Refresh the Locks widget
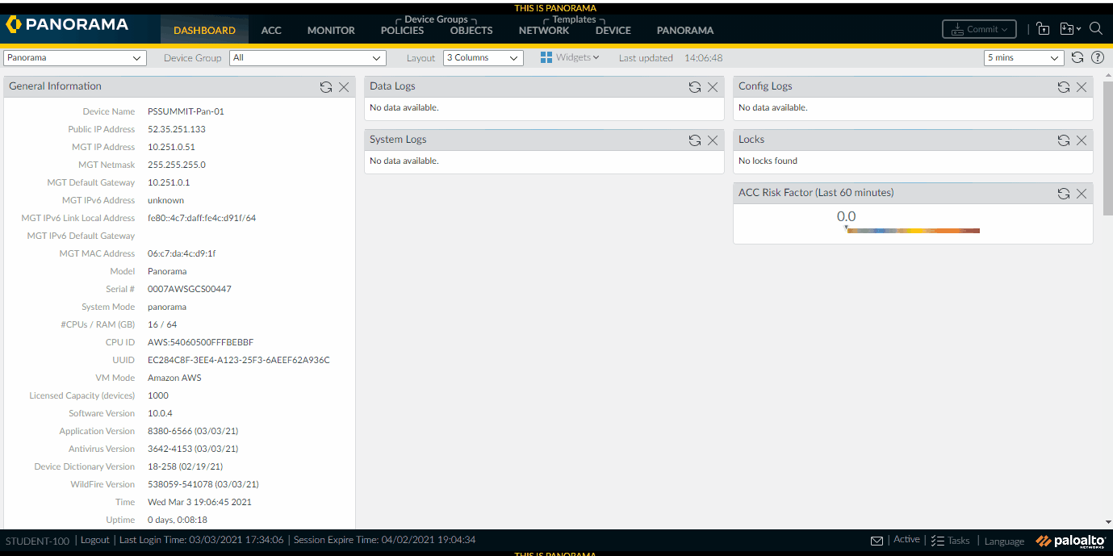Screen dimensions: 1113x556 tap(1064, 140)
